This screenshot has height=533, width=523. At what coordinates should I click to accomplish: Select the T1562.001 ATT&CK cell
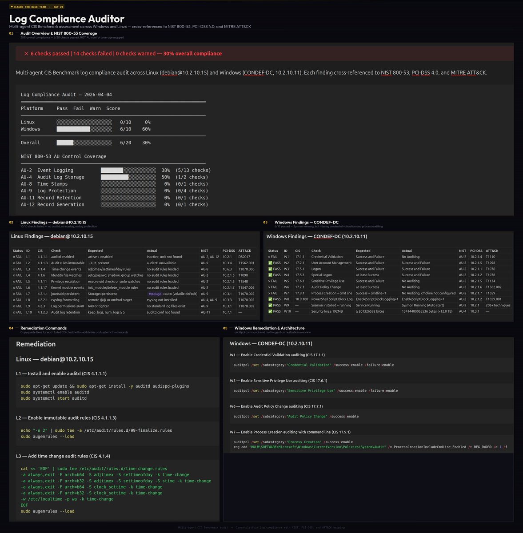click(246, 263)
